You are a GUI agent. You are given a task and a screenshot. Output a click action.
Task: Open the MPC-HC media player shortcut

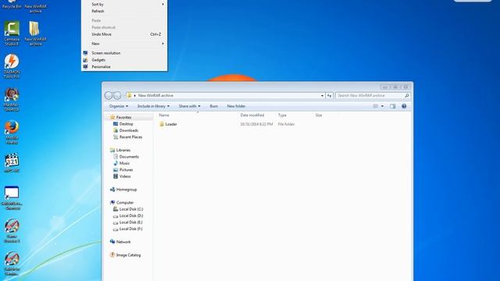tap(12, 163)
